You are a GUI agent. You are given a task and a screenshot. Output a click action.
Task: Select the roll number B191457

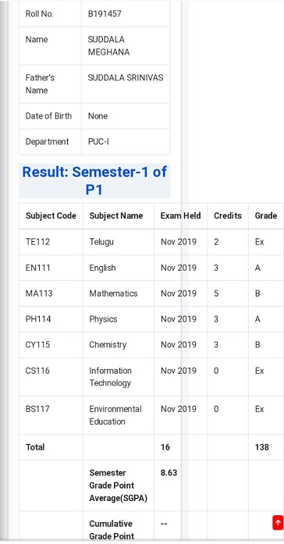(105, 14)
